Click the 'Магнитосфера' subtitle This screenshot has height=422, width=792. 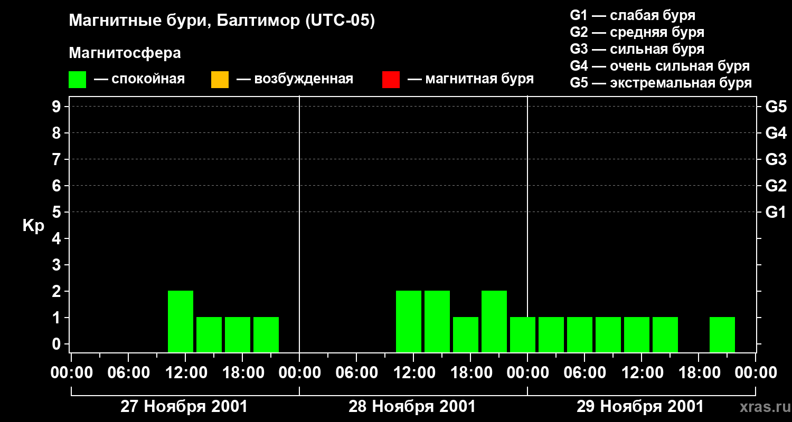click(x=125, y=53)
